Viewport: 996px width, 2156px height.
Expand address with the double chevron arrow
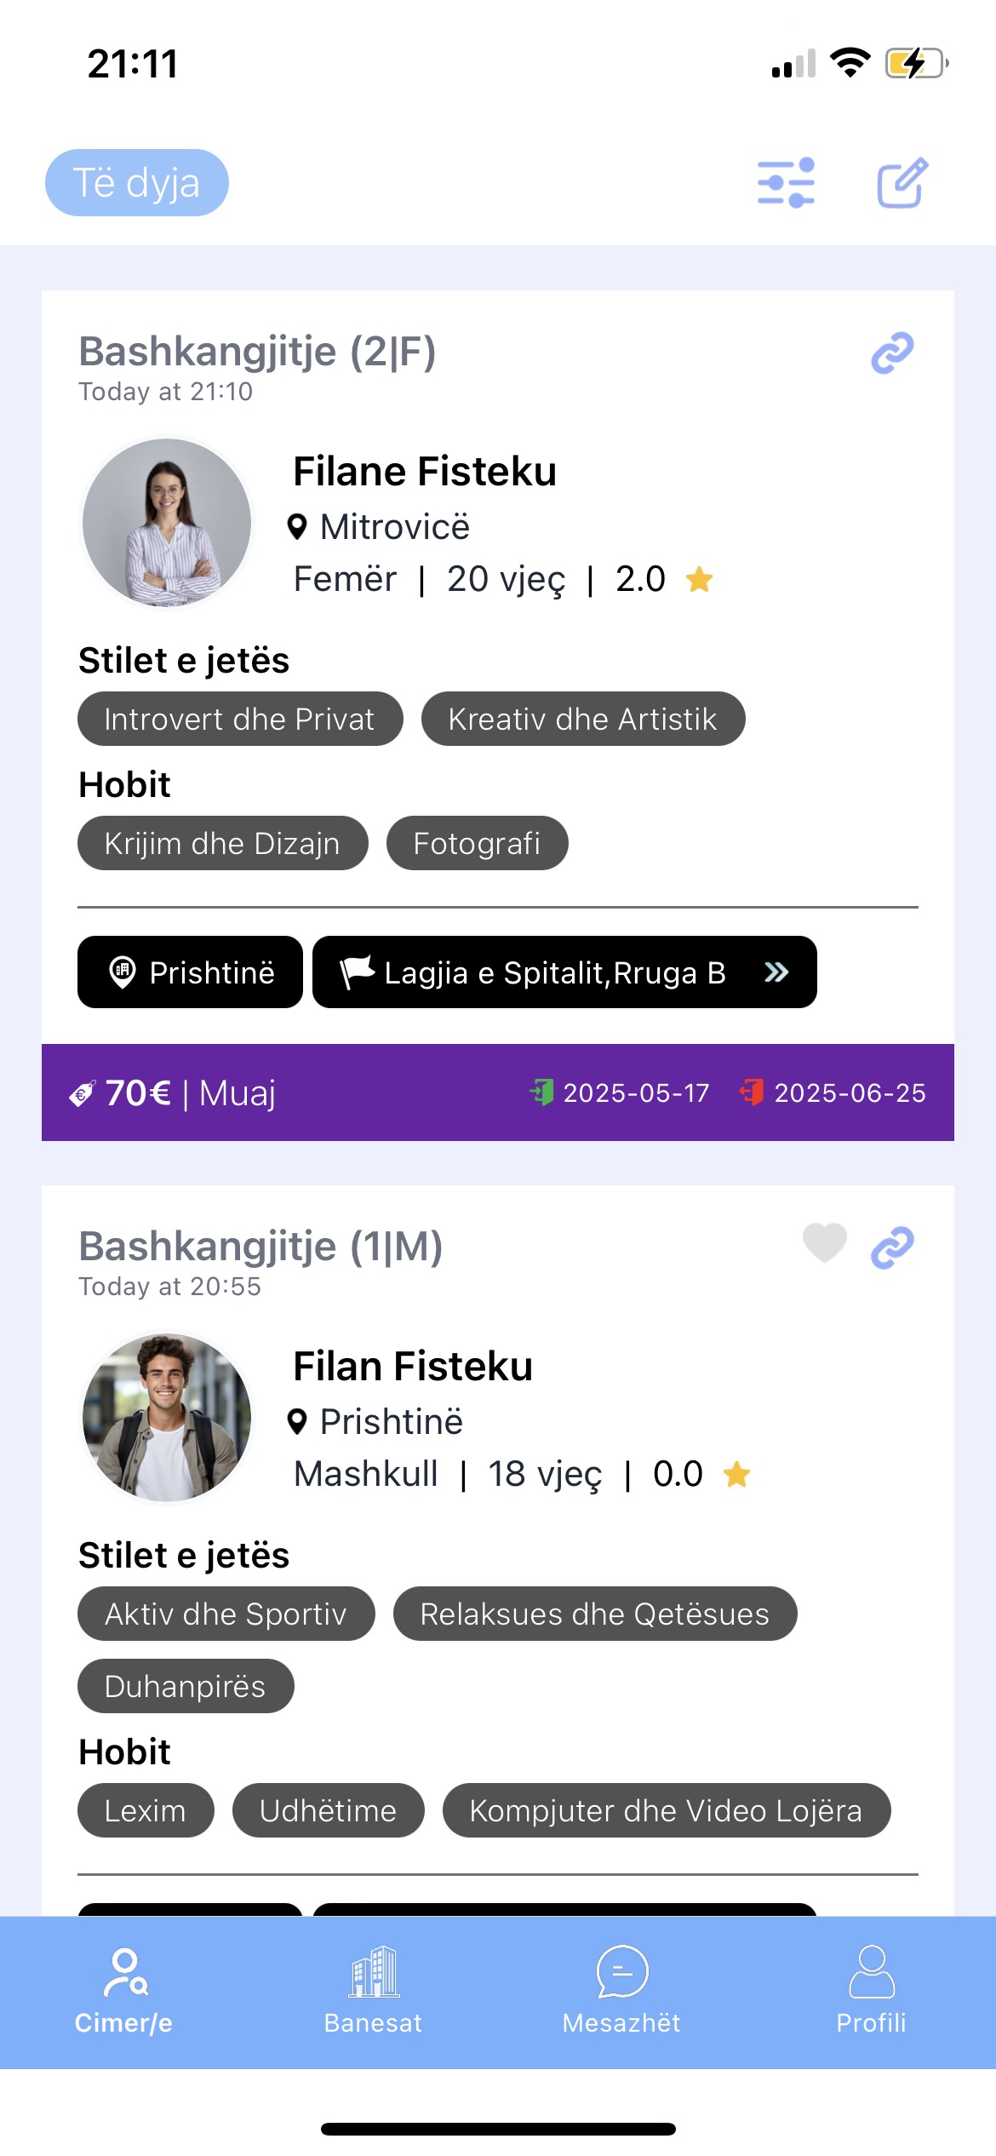[x=776, y=972]
